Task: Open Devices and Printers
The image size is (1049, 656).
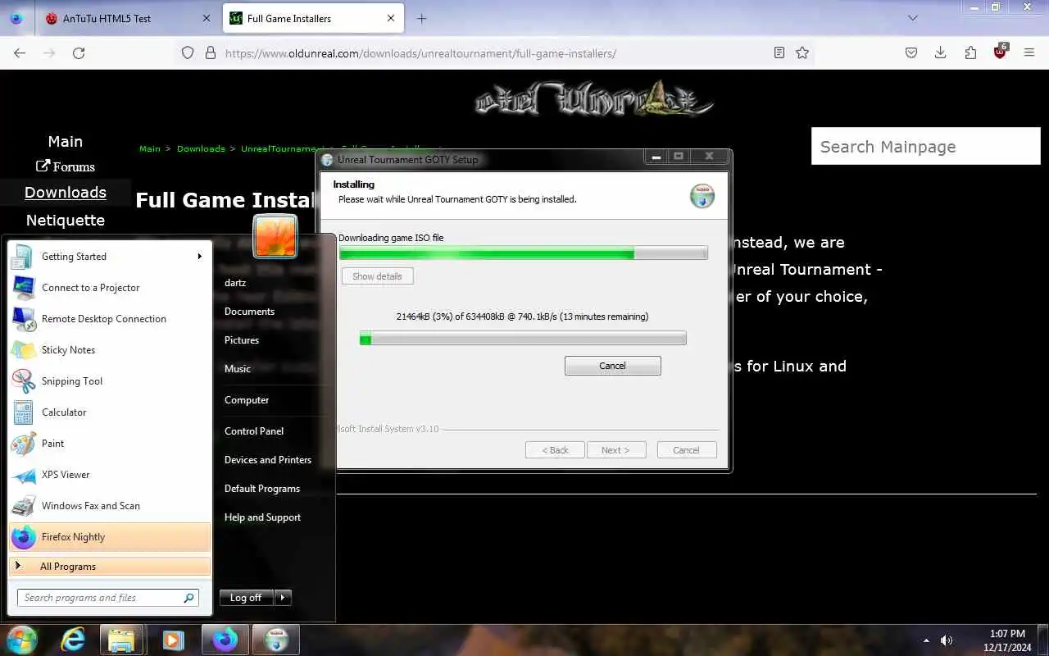Action: pyautogui.click(x=268, y=460)
